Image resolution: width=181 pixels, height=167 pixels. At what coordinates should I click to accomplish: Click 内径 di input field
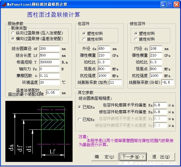(x=156, y=49)
